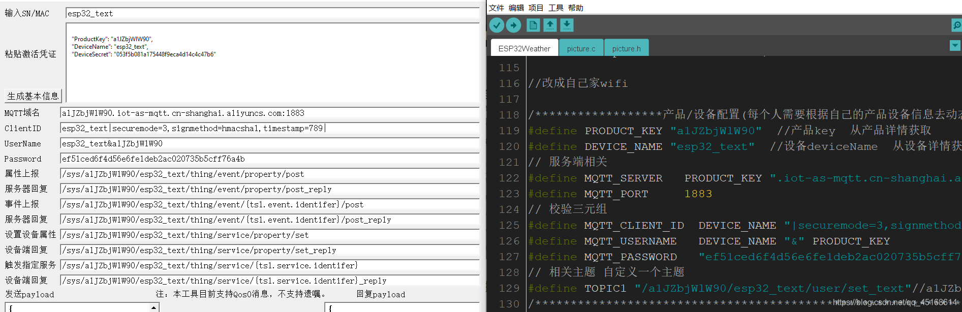Click the MQTT域名 field
Screen dimensions: 962x312
click(x=270, y=113)
